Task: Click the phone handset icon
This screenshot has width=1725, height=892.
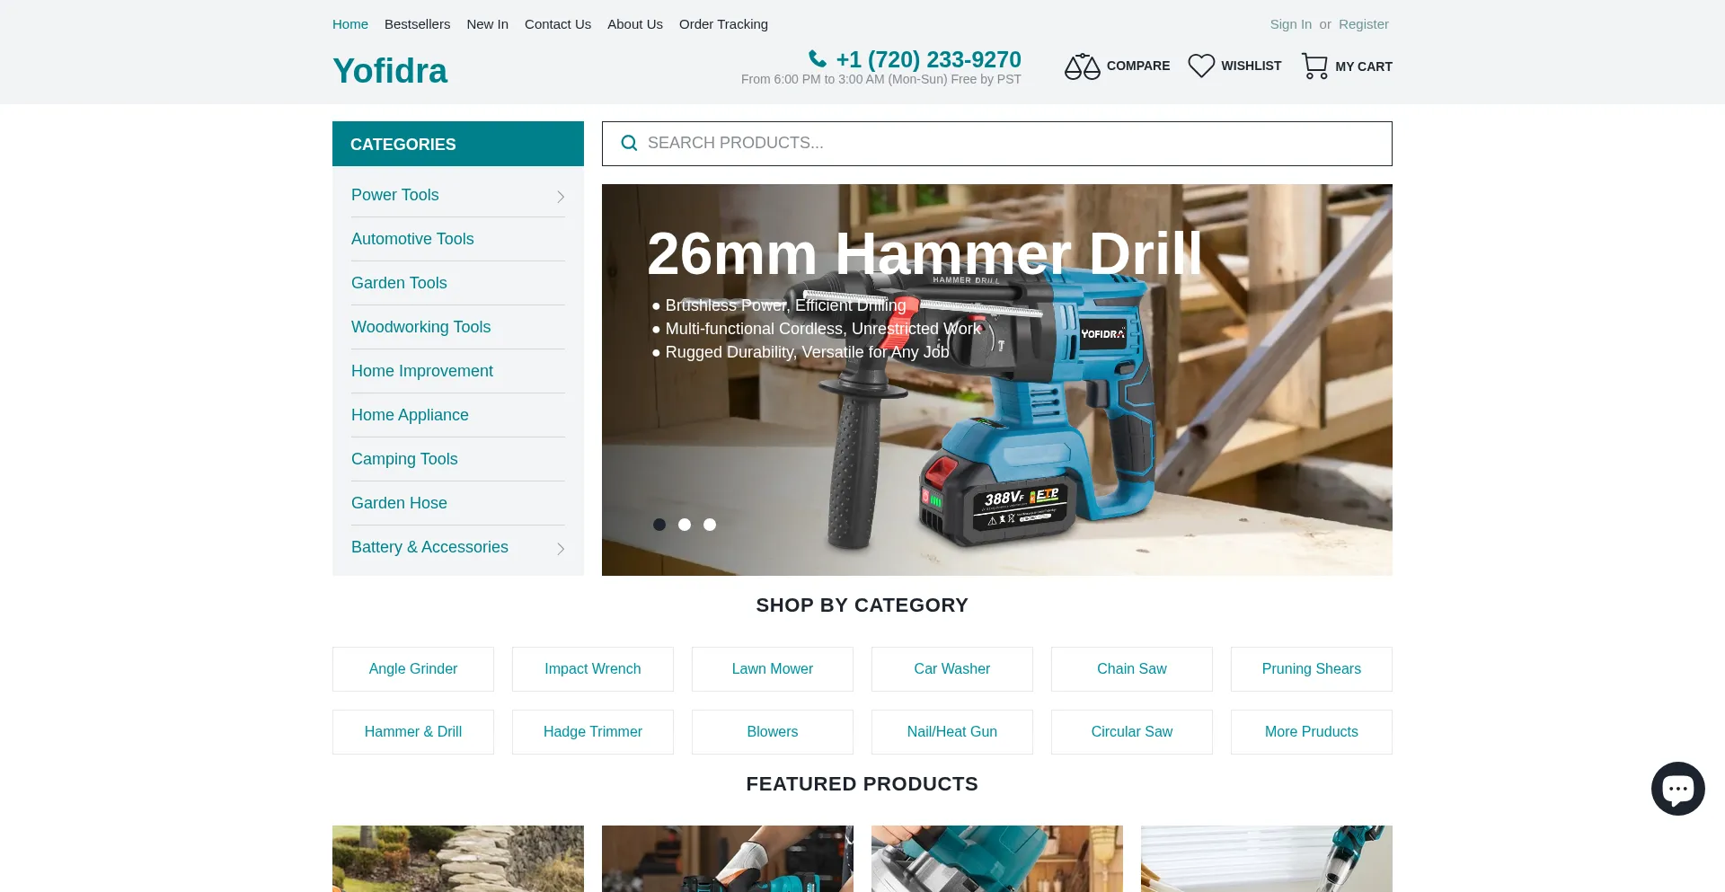Action: (x=818, y=59)
